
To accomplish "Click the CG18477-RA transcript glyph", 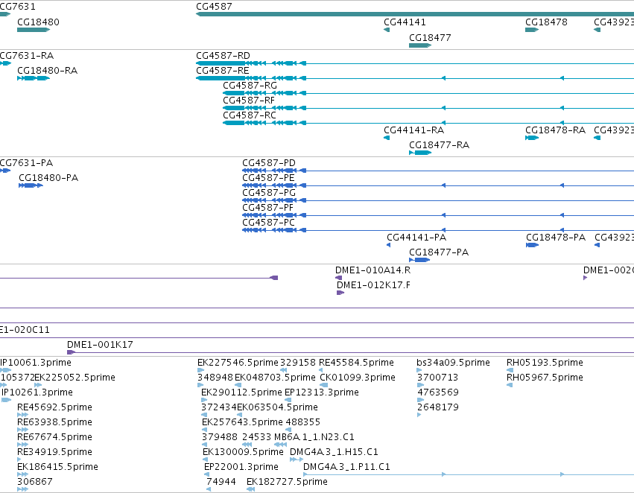I will pyautogui.click(x=420, y=153).
